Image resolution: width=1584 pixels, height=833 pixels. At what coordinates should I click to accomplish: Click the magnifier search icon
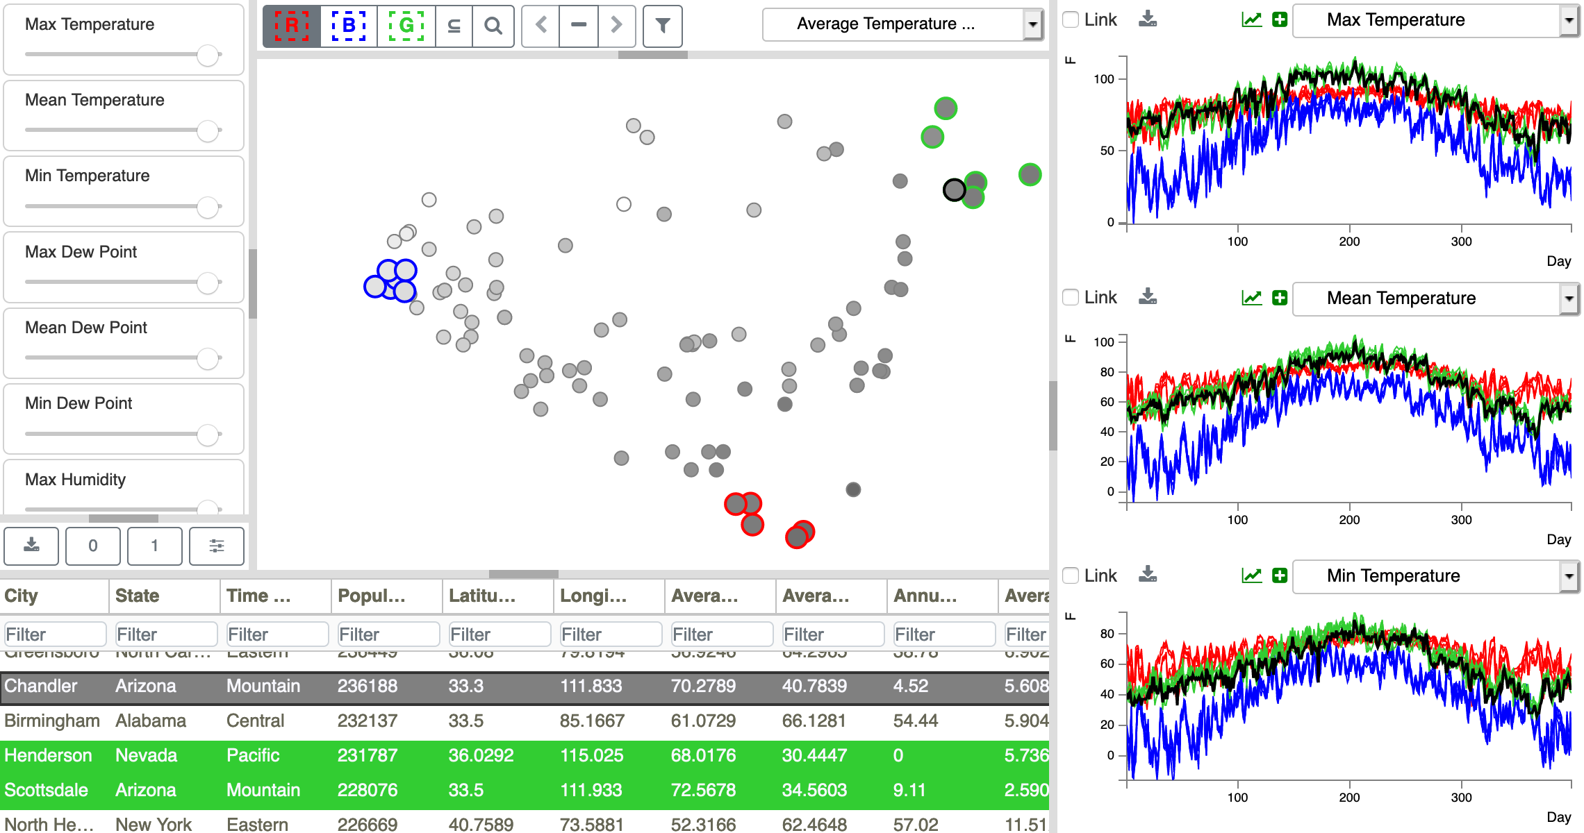point(493,26)
